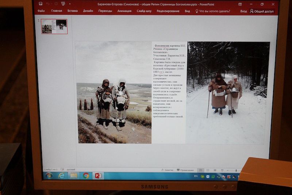Open the Ribbon display options icon

240,4
